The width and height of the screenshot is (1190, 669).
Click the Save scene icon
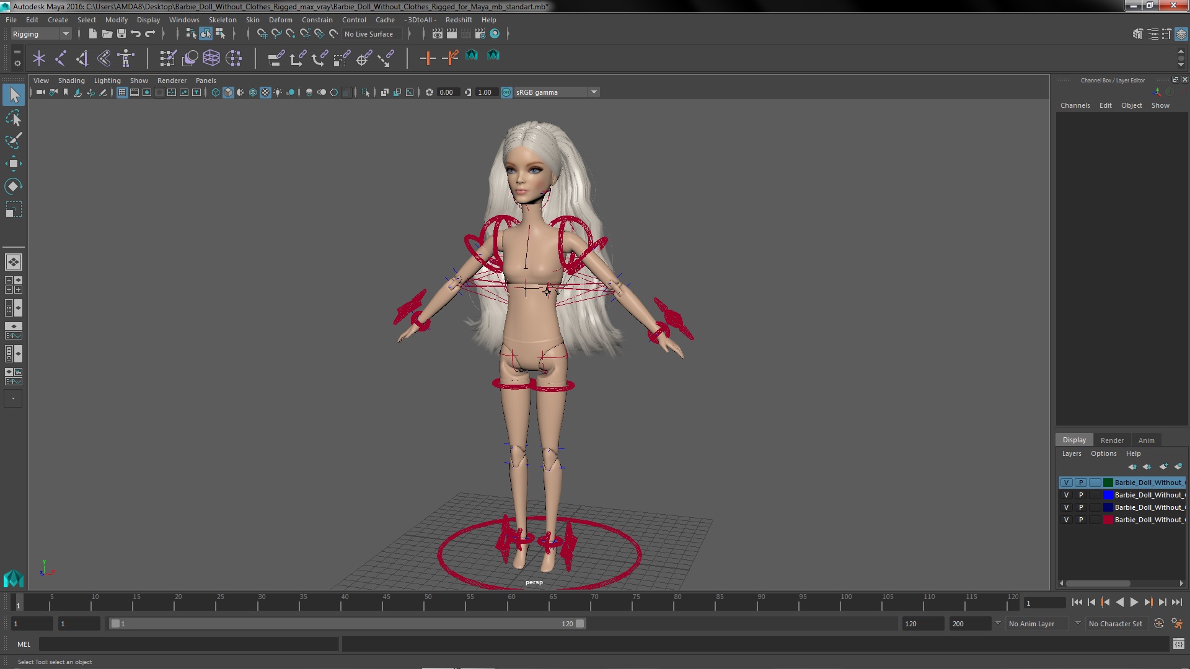coord(121,34)
